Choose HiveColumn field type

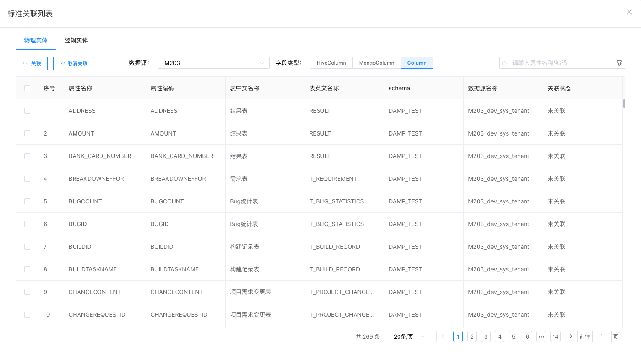click(x=331, y=63)
